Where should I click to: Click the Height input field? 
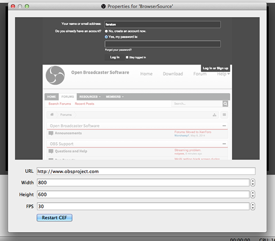(143, 194)
